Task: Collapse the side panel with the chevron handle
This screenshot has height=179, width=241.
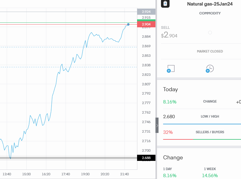Action: click(157, 125)
